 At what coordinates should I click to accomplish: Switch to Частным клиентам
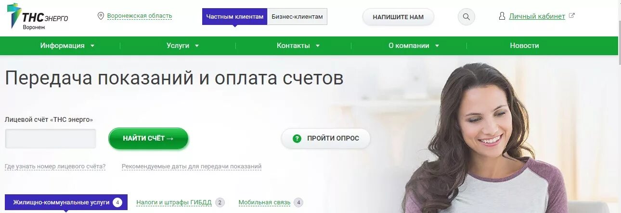coord(234,17)
